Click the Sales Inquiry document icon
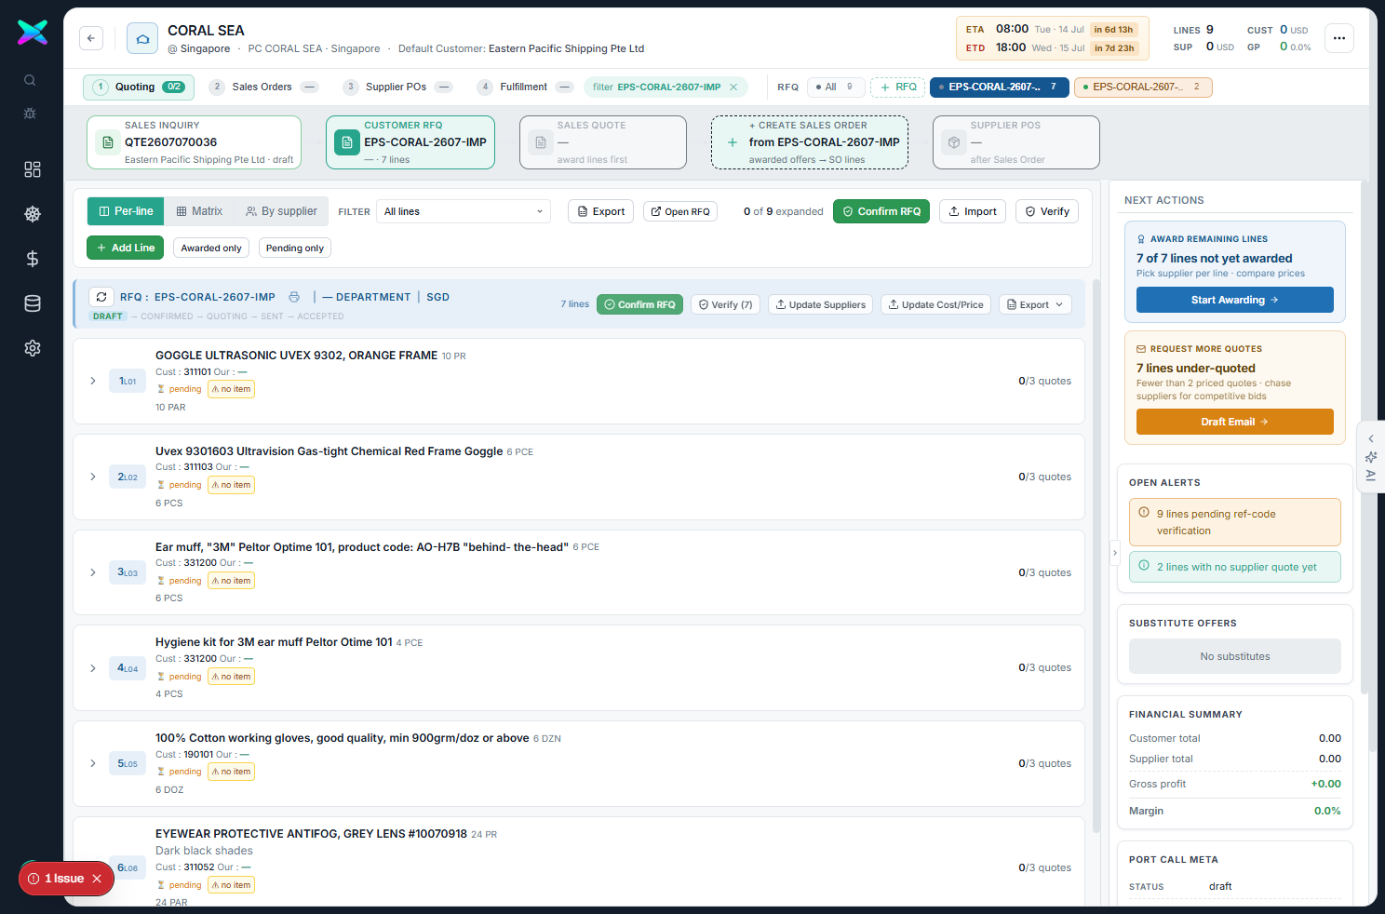 [108, 142]
